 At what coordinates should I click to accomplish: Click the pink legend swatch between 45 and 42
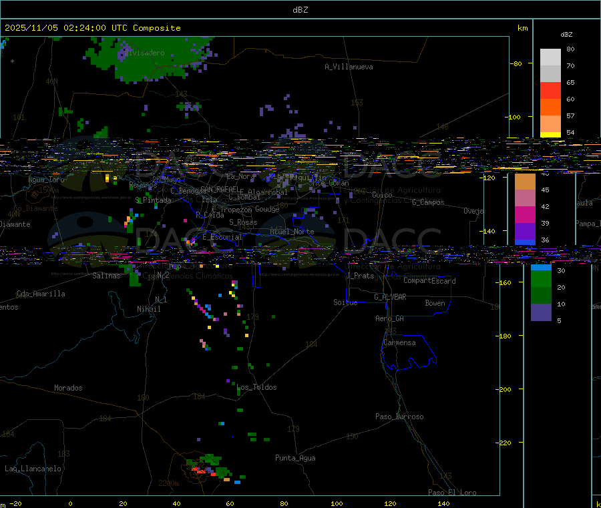click(x=525, y=198)
